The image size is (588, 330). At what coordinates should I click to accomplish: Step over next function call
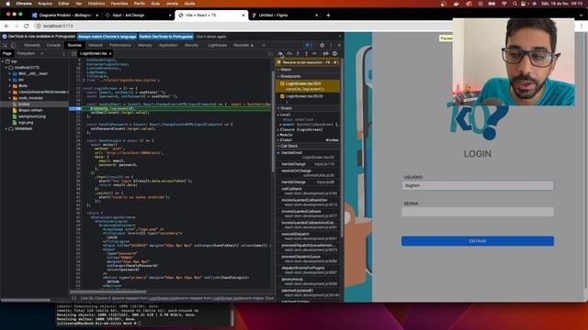tap(289, 54)
